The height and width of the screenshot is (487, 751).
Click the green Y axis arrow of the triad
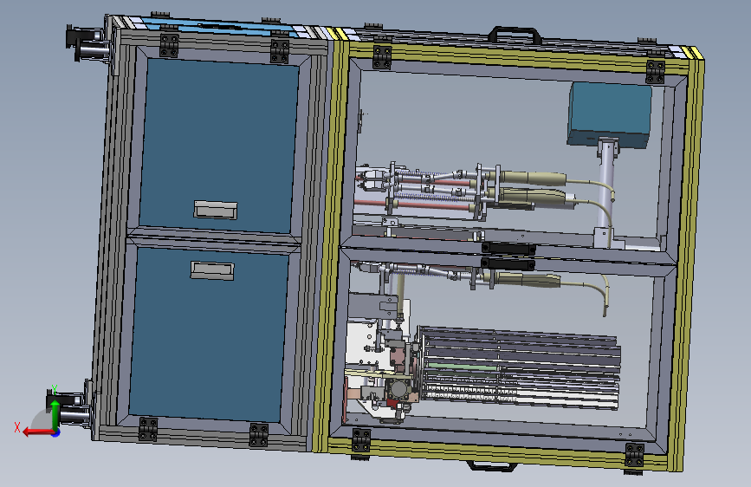(x=55, y=414)
